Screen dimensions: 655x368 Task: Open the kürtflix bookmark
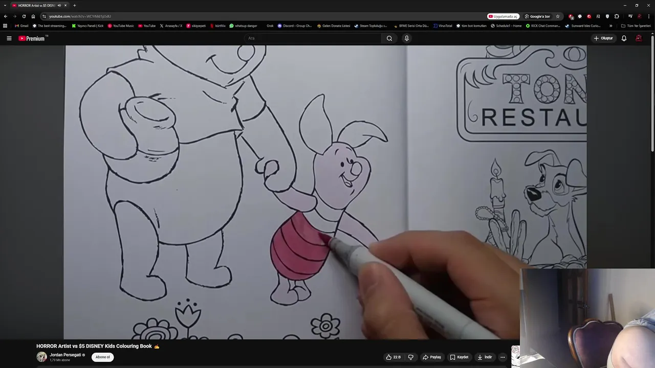(x=218, y=26)
